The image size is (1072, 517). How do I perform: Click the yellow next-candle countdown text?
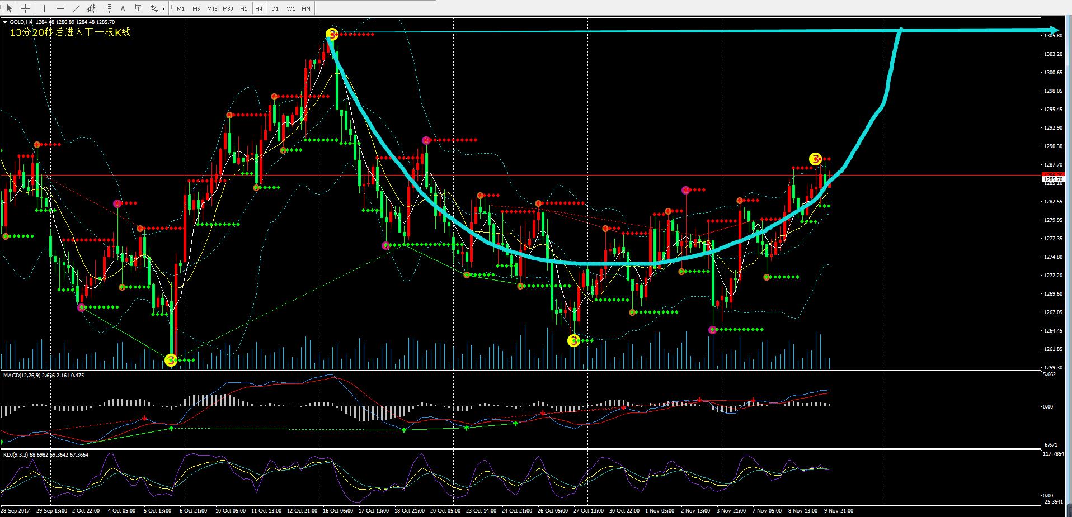pos(70,32)
